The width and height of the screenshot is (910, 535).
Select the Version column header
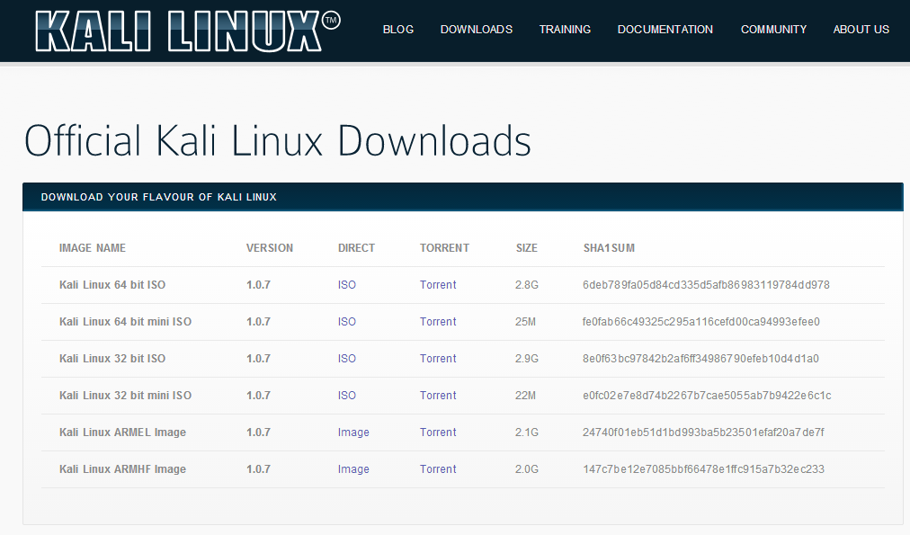[270, 248]
